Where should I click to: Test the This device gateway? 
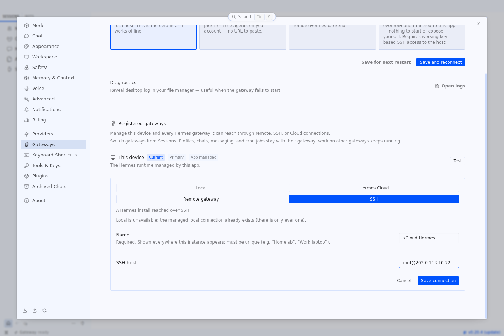[457, 161]
